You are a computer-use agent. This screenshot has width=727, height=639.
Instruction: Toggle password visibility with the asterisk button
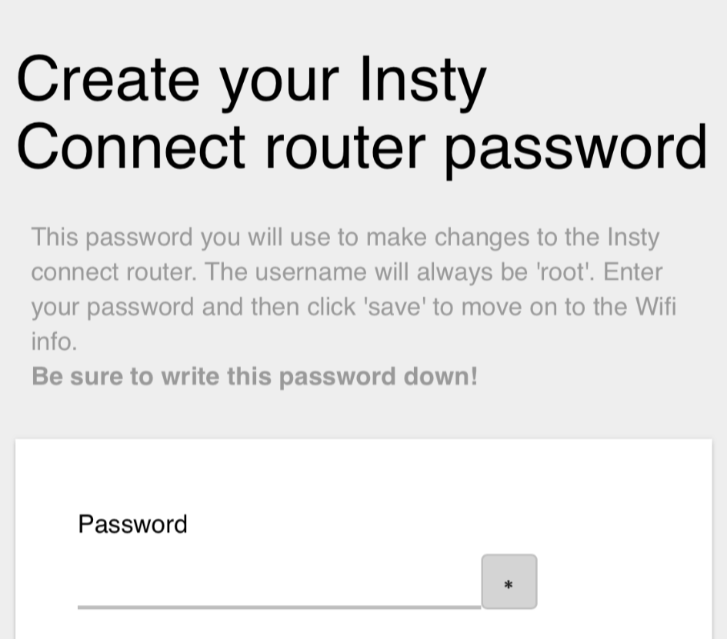click(509, 582)
